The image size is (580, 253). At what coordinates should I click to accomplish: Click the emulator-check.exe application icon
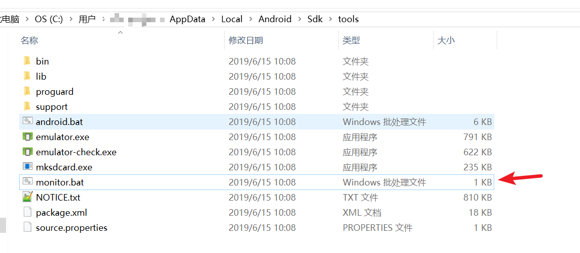(28, 152)
